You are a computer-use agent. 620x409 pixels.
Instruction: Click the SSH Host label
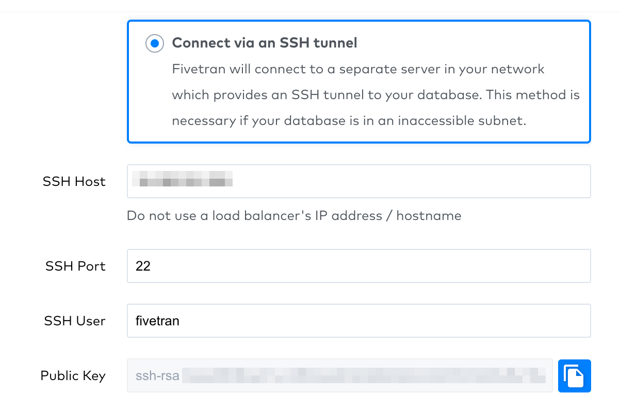coord(74,181)
